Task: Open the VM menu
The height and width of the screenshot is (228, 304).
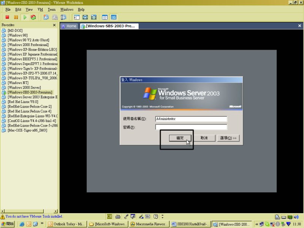Action: tap(40, 9)
